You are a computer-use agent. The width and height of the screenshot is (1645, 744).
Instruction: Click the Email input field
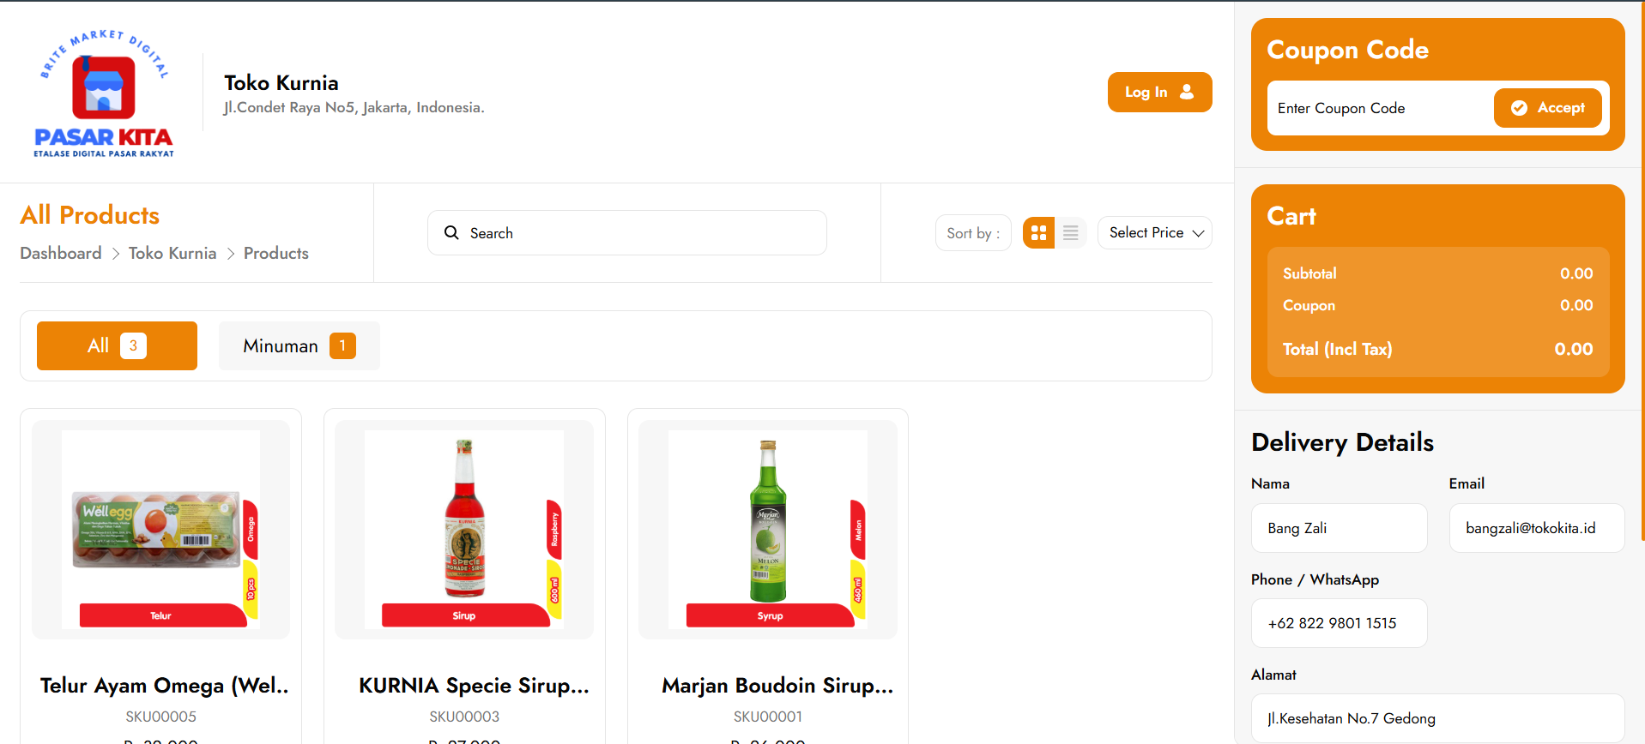pos(1536,528)
